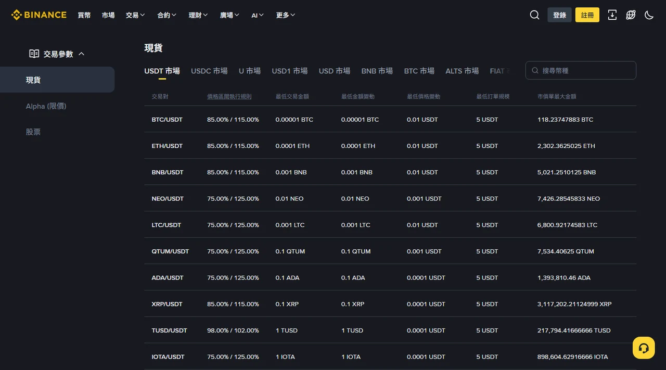Toggle dark mode moon icon

click(x=649, y=15)
